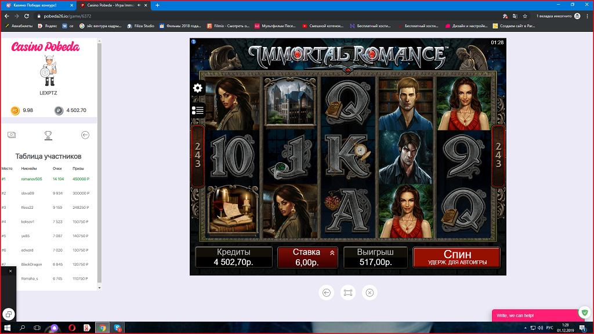The height and width of the screenshot is (334, 594).
Task: Click the blue help question mark icon
Action: click(194, 42)
